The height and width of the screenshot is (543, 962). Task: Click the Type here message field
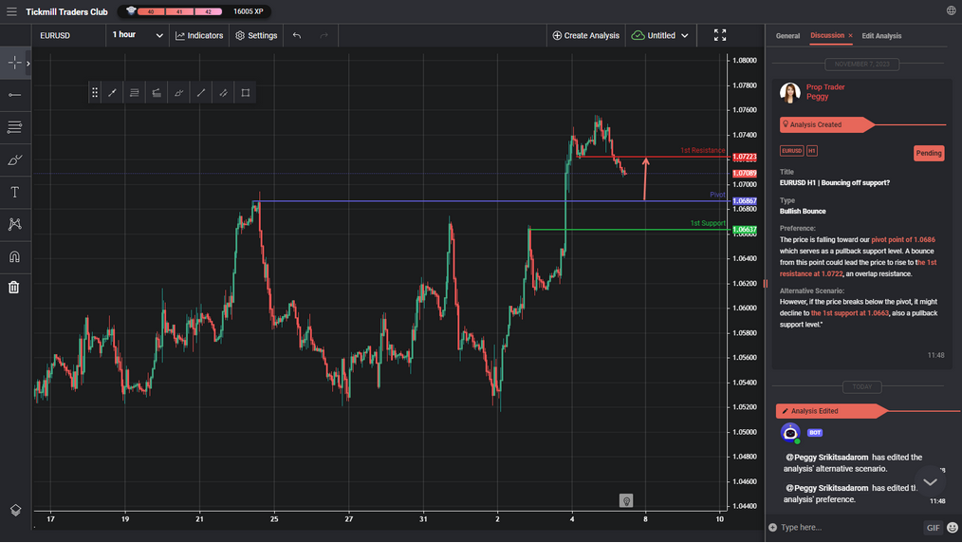pyautogui.click(x=850, y=528)
